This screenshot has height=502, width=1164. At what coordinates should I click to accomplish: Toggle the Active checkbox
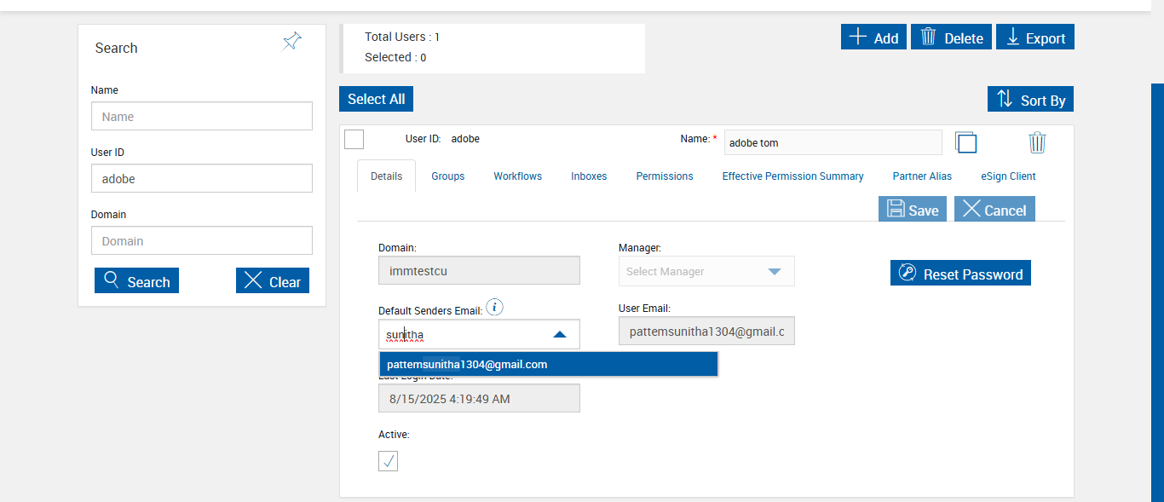click(388, 461)
